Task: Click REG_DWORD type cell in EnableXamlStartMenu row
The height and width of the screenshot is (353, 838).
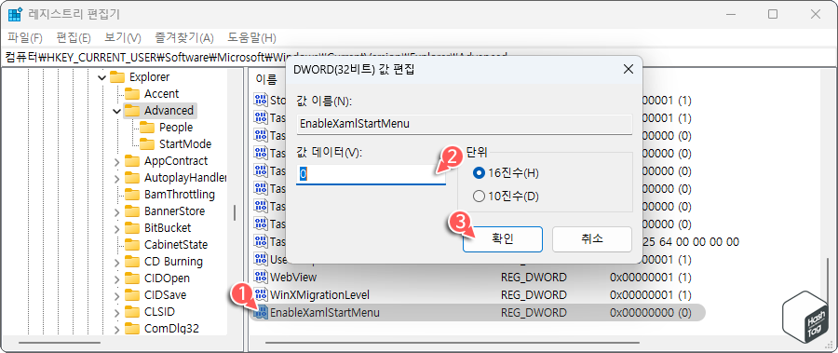Action: (x=534, y=312)
